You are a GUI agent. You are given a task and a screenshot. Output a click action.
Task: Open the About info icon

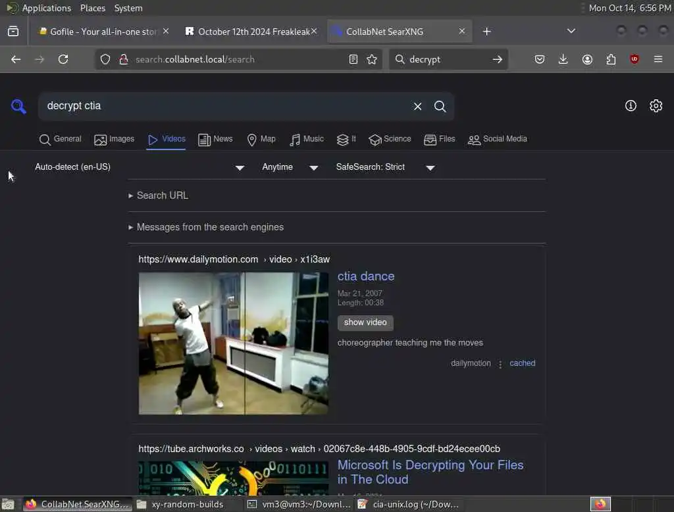point(630,106)
